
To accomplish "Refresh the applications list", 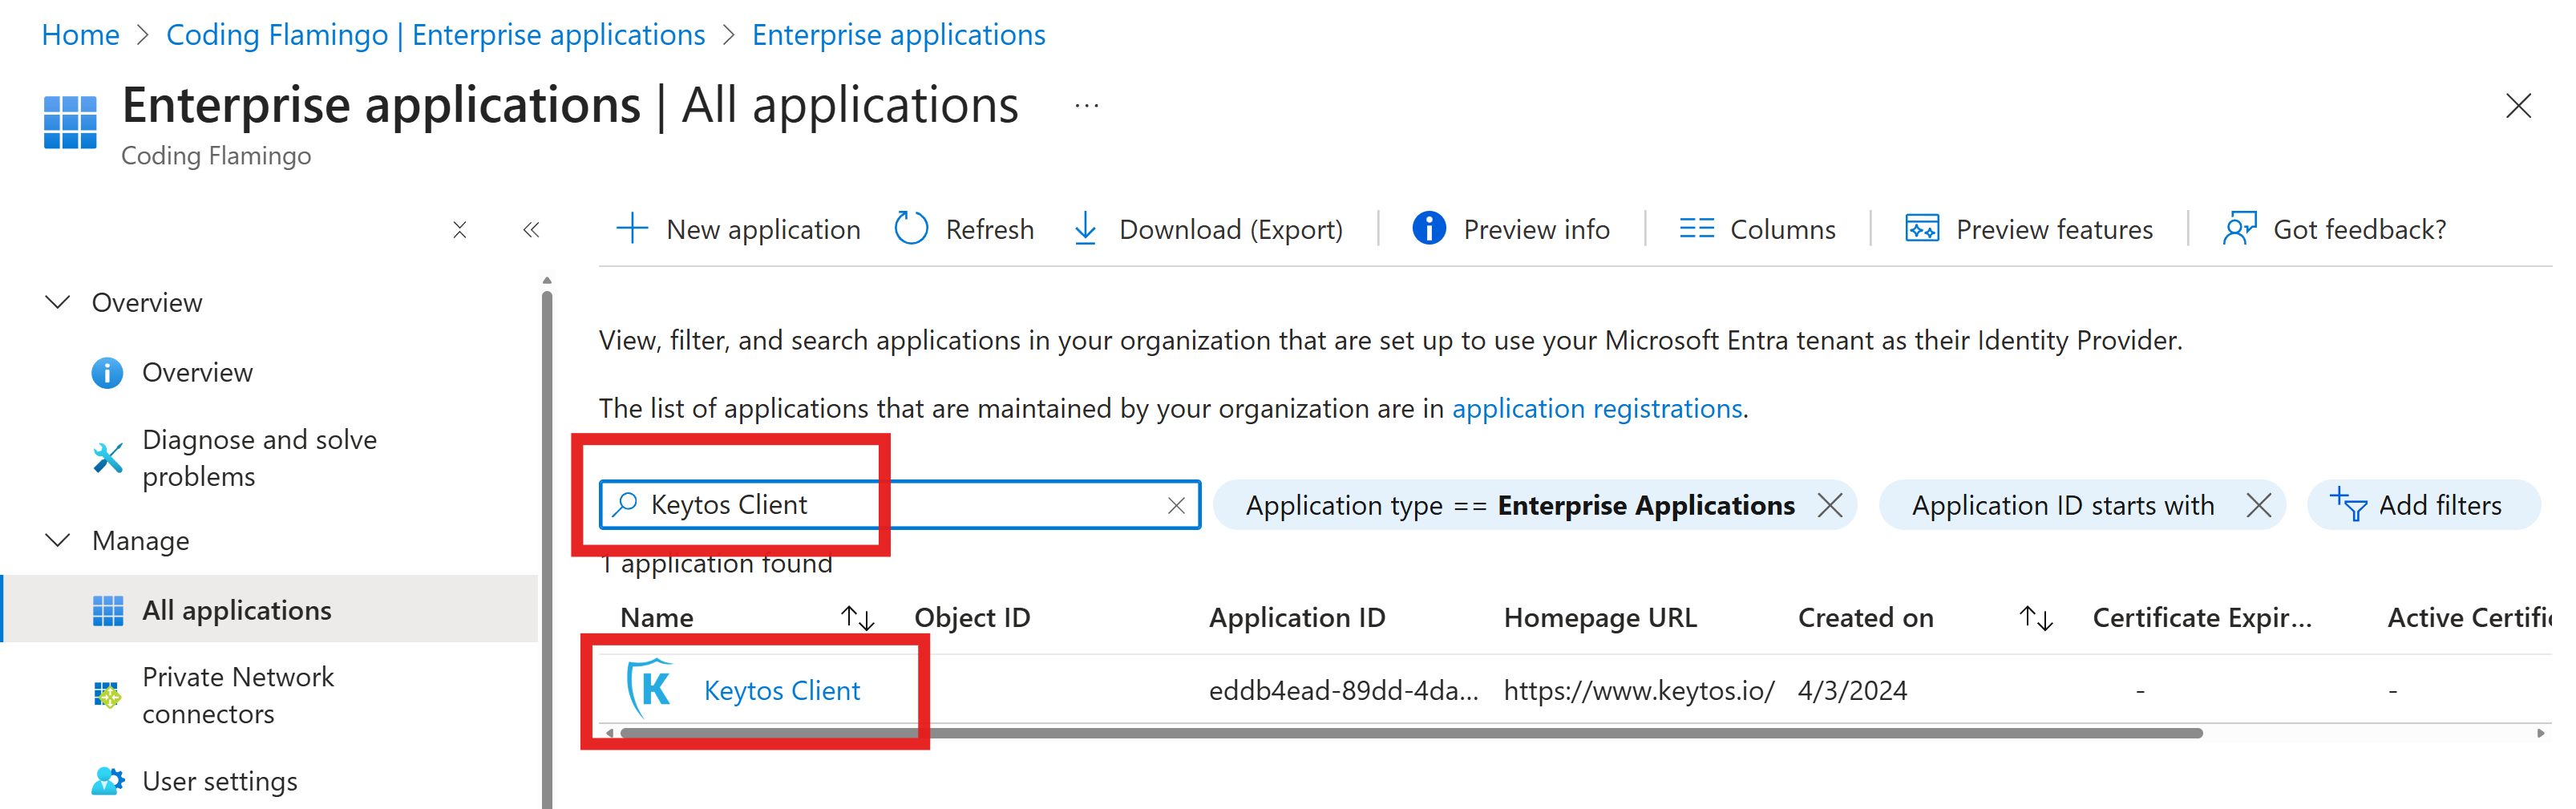I will [963, 228].
